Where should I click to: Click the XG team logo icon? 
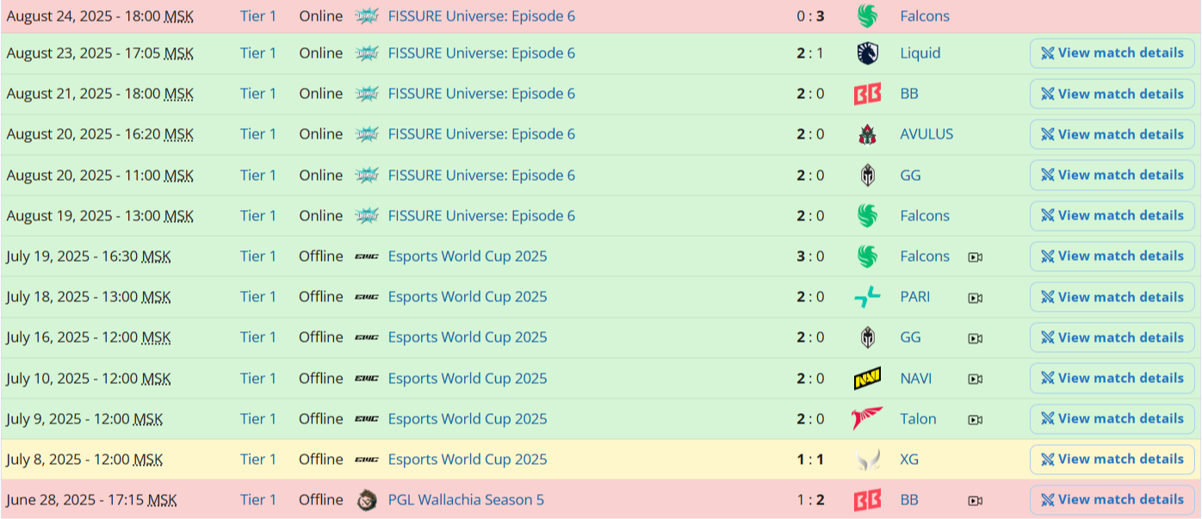pos(867,460)
